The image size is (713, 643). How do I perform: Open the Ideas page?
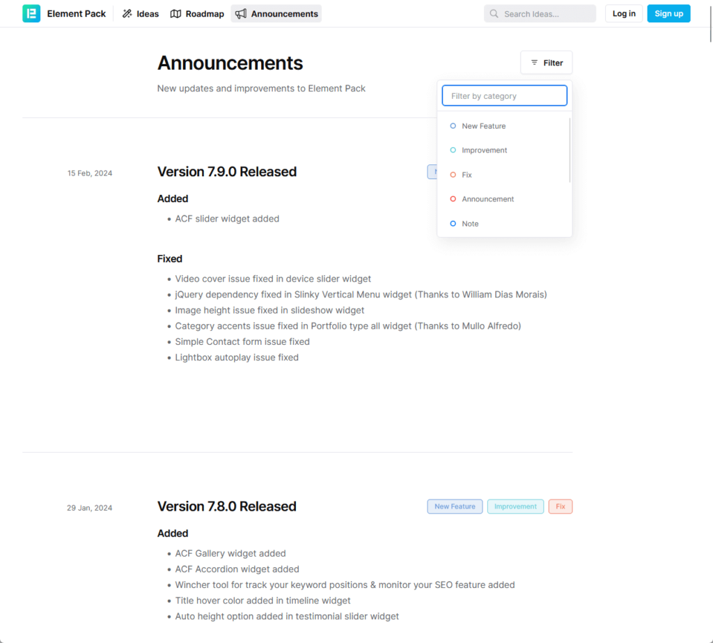pos(141,14)
